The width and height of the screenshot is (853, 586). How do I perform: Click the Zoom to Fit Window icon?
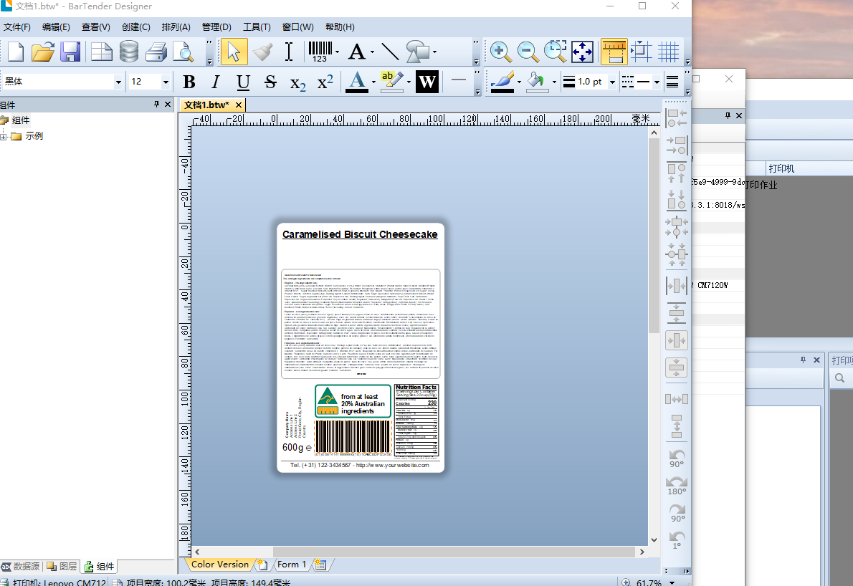[x=581, y=52]
